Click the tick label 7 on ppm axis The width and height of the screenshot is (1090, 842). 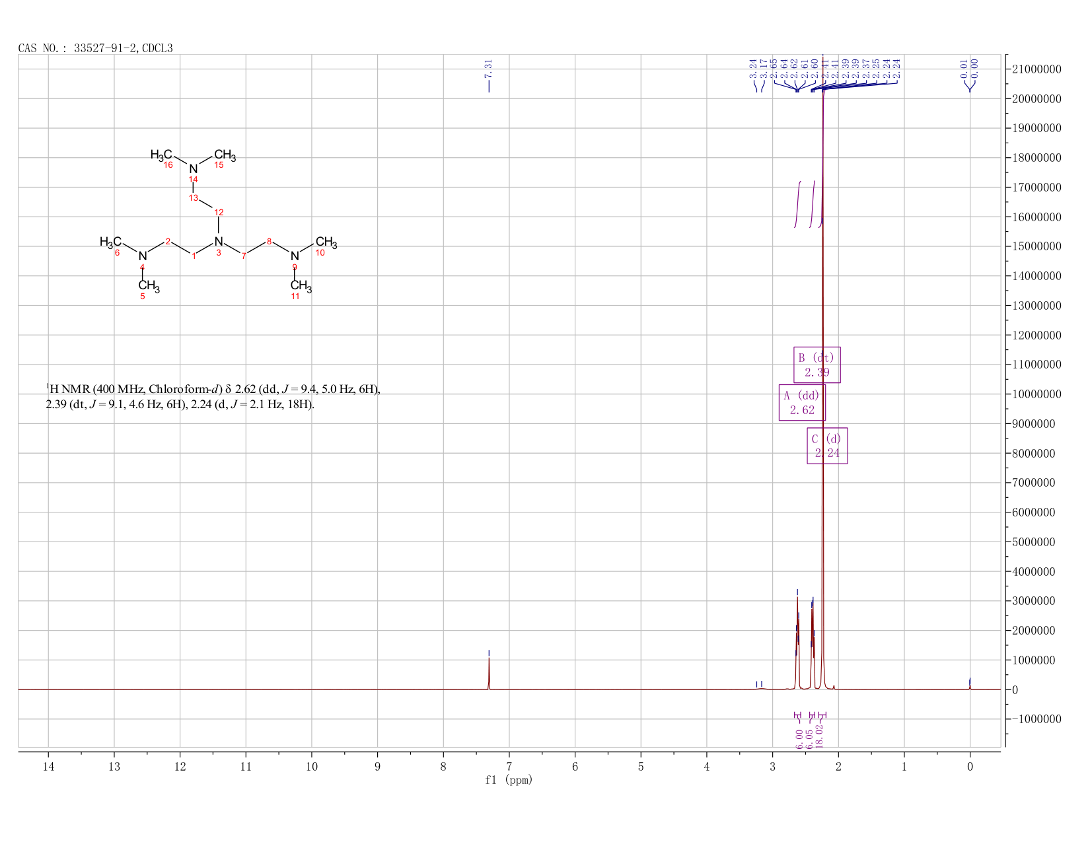tap(509, 767)
